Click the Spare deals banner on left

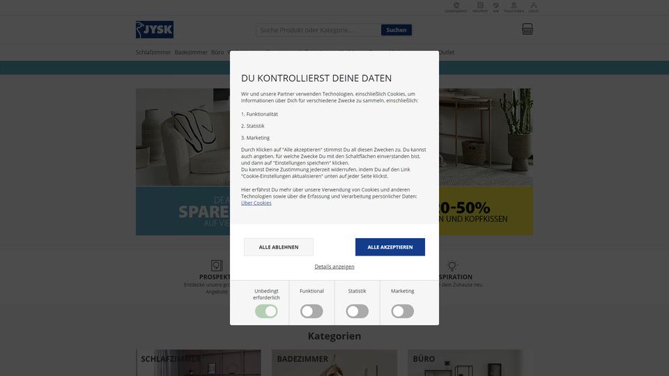[183, 162]
